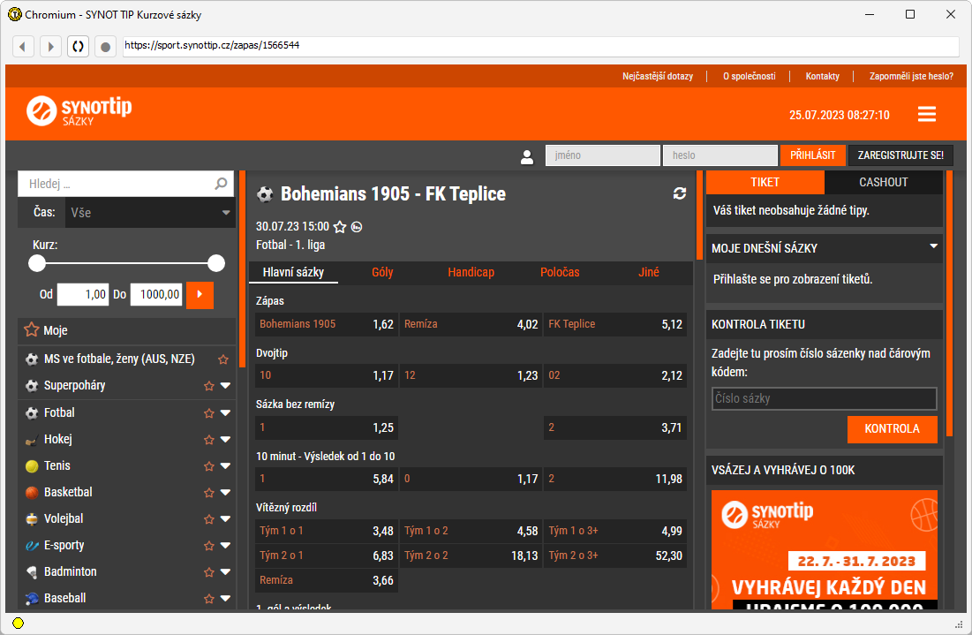
Task: Select the TIKET tab
Action: coord(765,182)
